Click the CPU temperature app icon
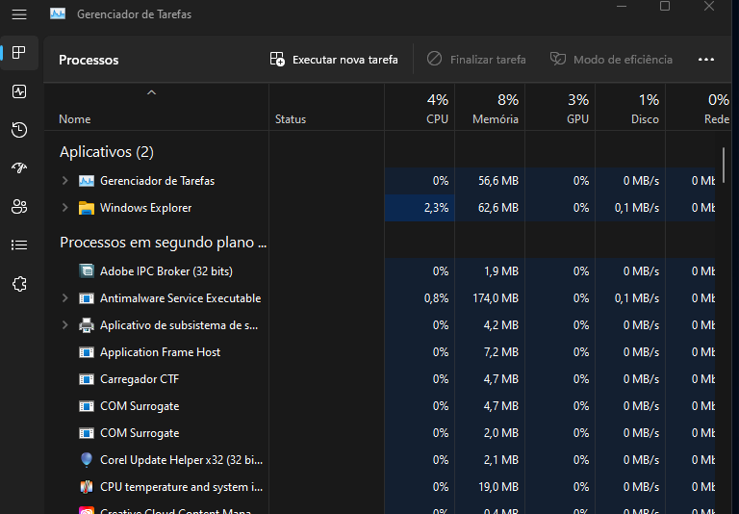 [87, 487]
